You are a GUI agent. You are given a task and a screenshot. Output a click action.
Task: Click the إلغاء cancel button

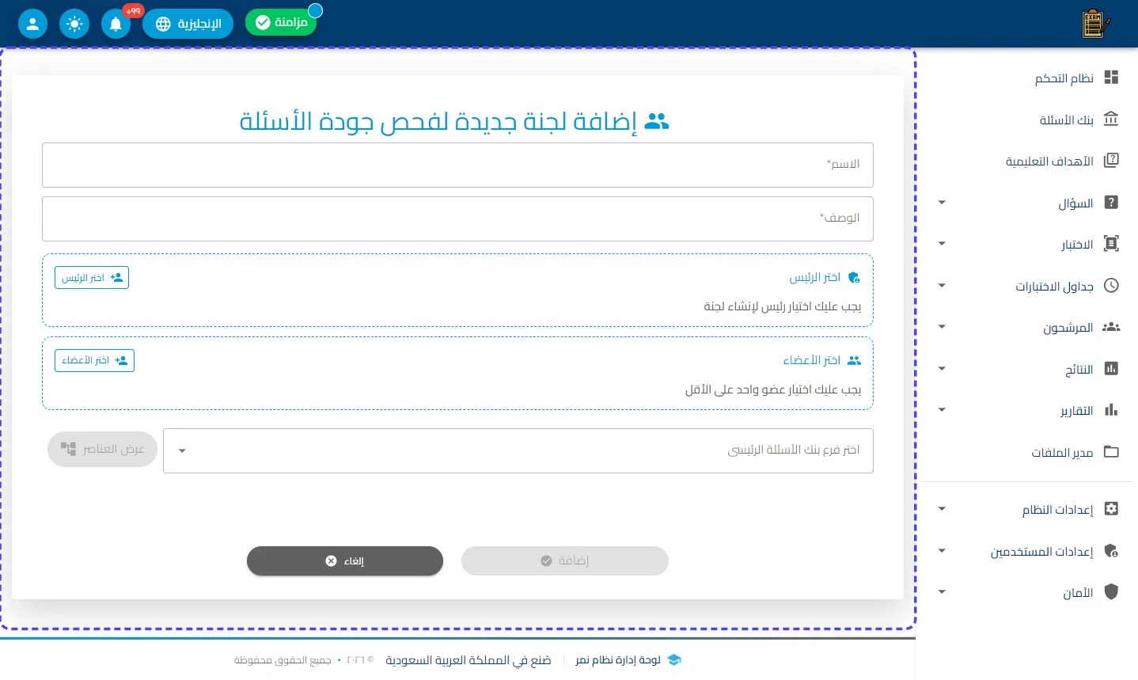coord(345,560)
